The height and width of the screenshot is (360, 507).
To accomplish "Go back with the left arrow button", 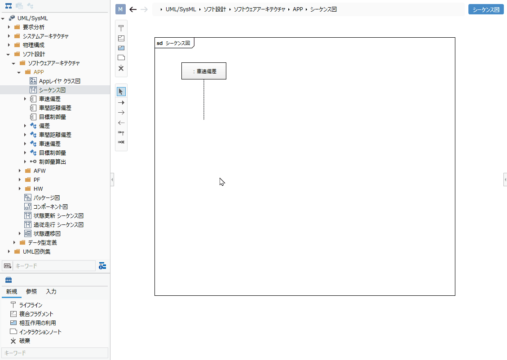I will [133, 9].
